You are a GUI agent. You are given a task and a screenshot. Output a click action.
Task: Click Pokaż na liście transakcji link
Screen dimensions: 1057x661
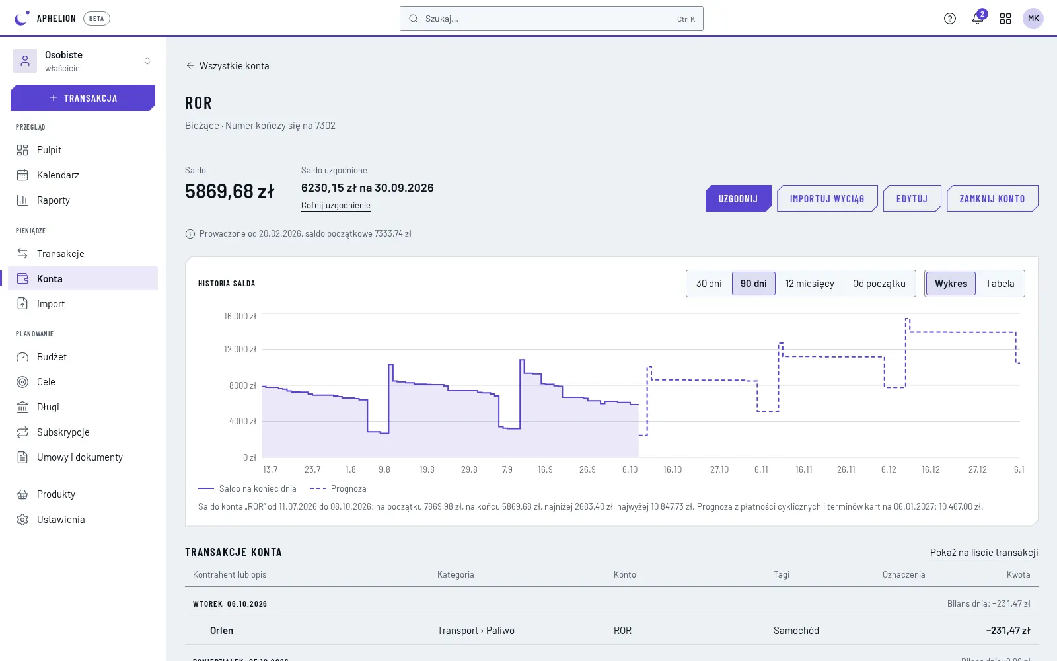[x=984, y=553]
